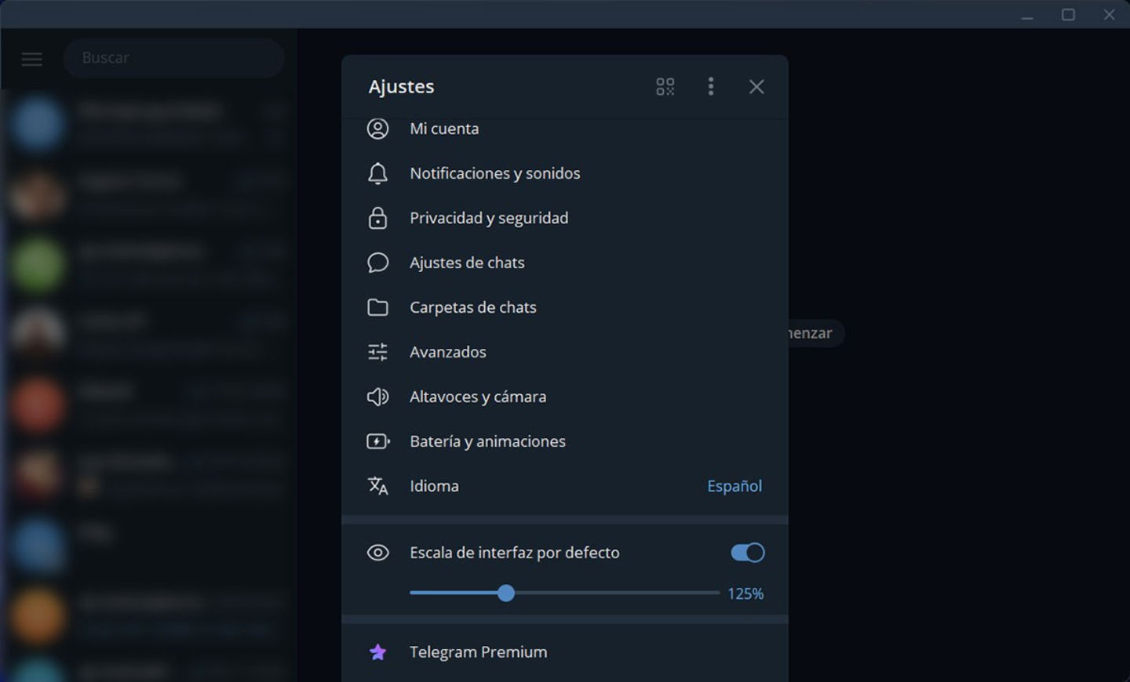The height and width of the screenshot is (682, 1130).
Task: Click the folder icon for chat folders
Action: pyautogui.click(x=378, y=307)
